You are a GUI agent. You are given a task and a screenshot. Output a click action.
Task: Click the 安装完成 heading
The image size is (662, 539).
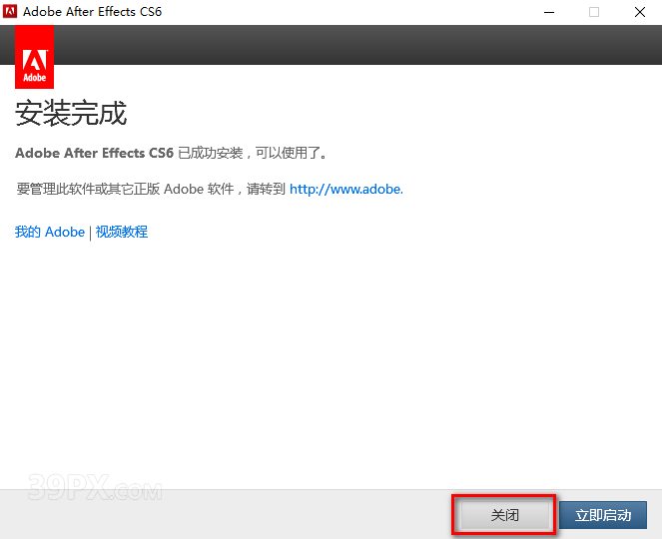(x=71, y=113)
